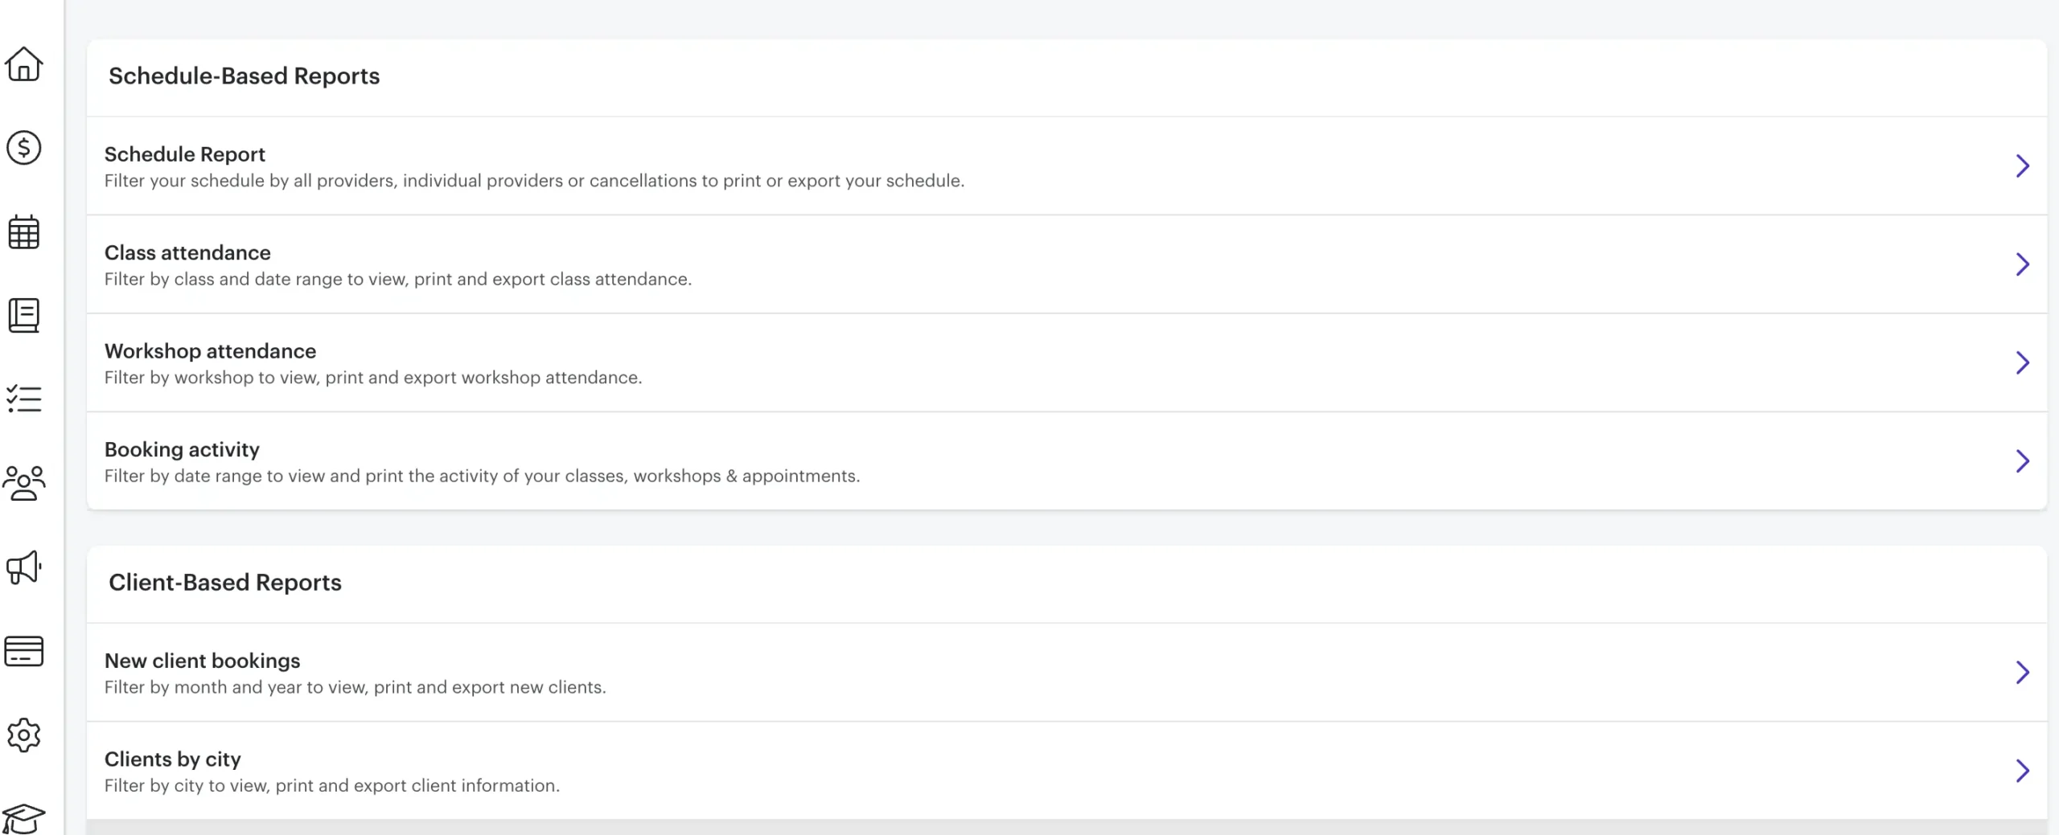The width and height of the screenshot is (2059, 835).
Task: Open the settings gear icon
Action: coord(24,735)
